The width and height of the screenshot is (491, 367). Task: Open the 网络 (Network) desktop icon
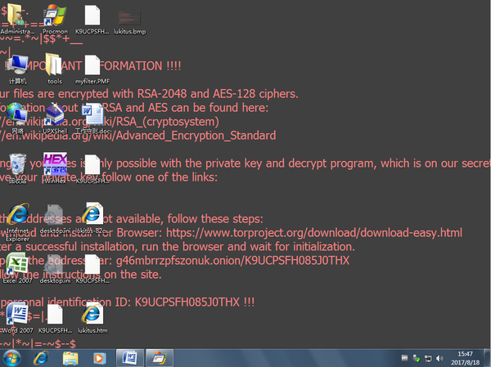(17, 114)
